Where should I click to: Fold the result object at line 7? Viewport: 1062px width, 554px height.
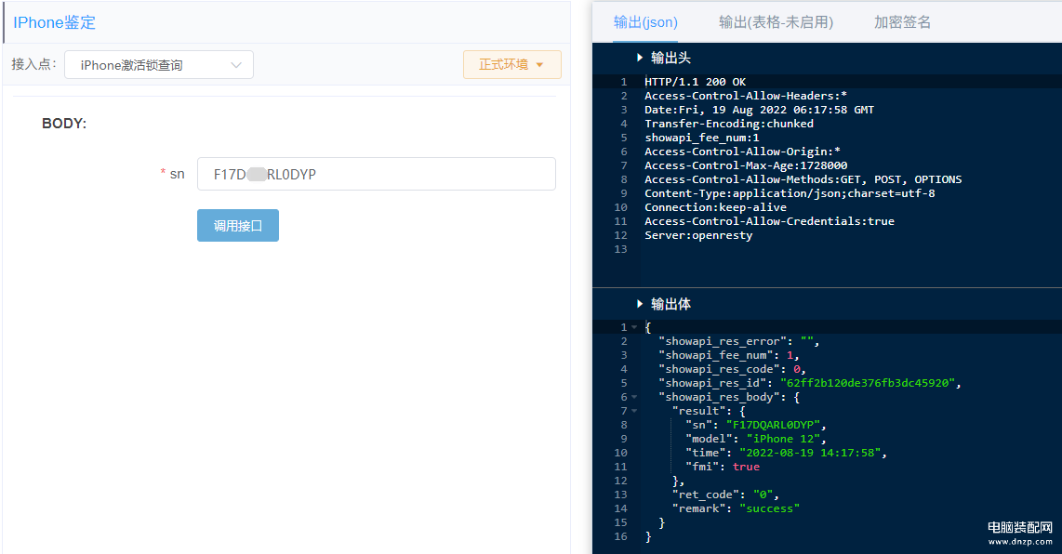[634, 411]
